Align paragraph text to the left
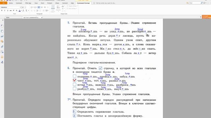The image size is (211, 118). point(39,7)
